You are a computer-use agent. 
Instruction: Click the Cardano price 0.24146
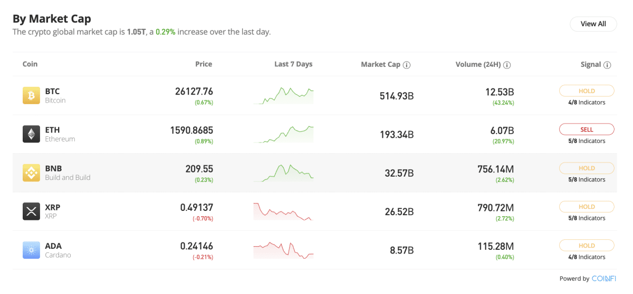click(x=197, y=246)
